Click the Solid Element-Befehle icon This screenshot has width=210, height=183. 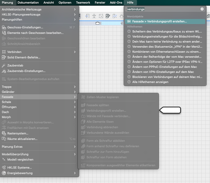pyautogui.click(x=4, y=57)
